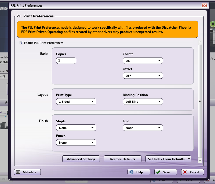Click the vertical scrollbar thumb
This screenshot has width=215, height=184.
click(x=200, y=101)
